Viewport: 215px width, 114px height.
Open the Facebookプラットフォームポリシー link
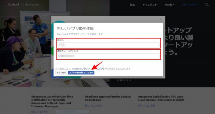pyautogui.click(x=90, y=69)
